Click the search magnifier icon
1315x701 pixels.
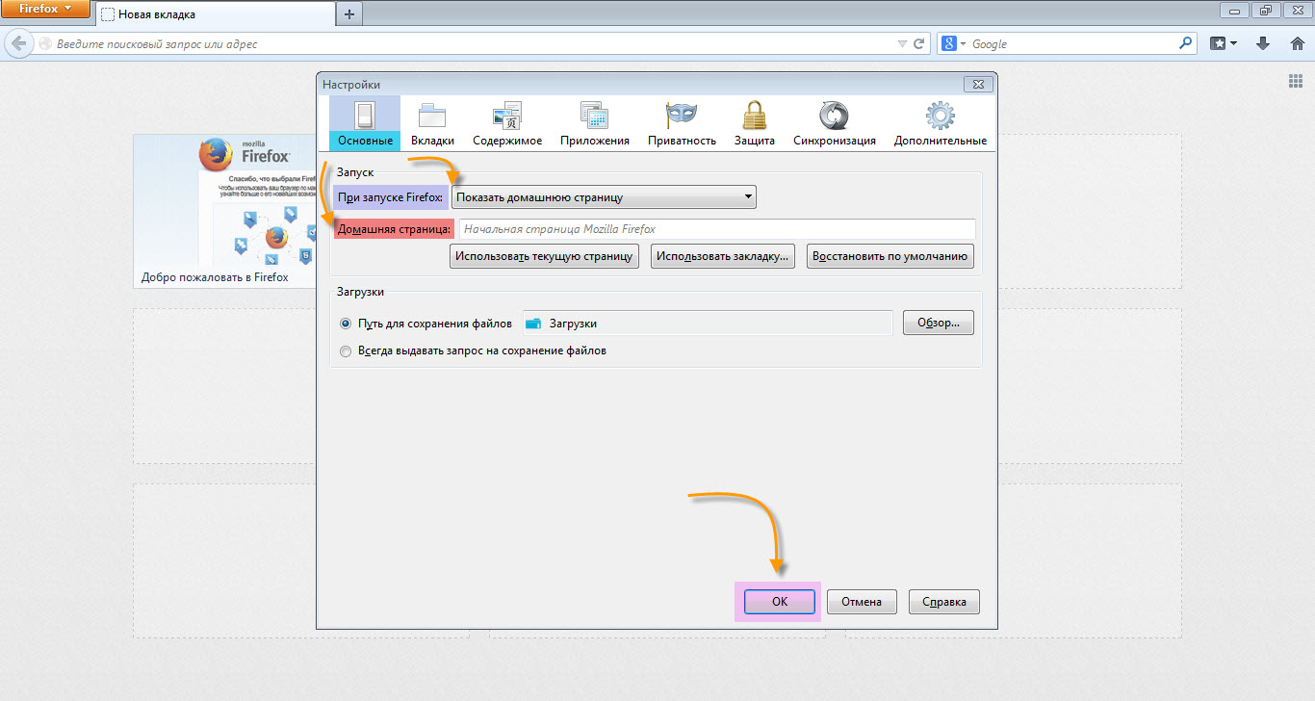click(x=1186, y=43)
